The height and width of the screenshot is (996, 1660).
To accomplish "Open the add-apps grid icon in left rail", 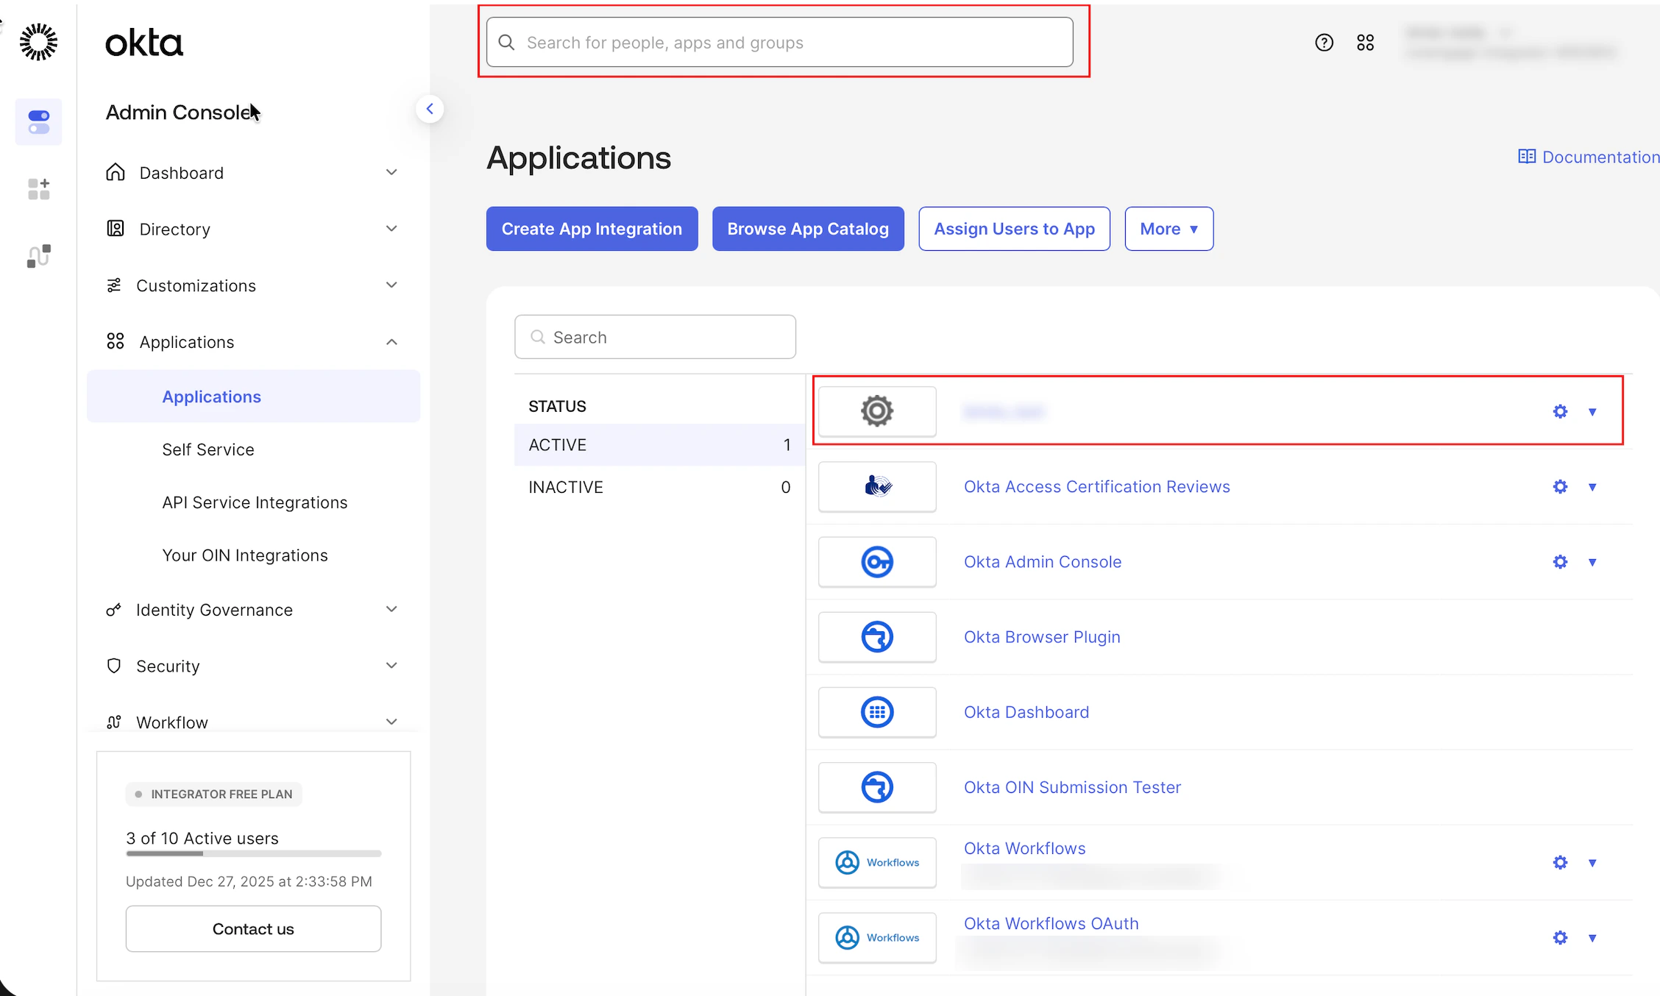I will (x=38, y=189).
